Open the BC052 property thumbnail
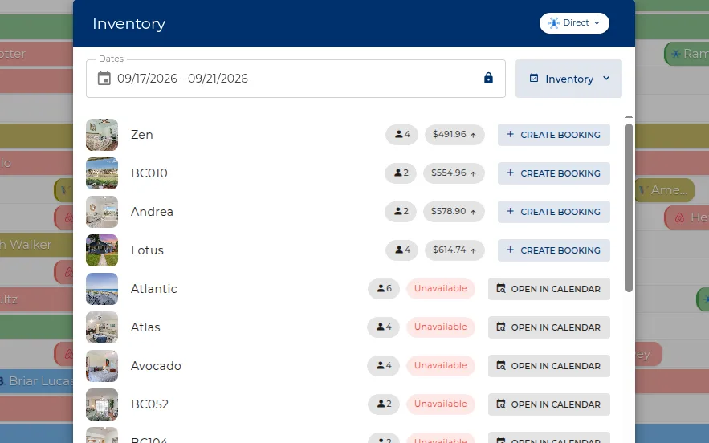This screenshot has width=709, height=443. [102, 404]
